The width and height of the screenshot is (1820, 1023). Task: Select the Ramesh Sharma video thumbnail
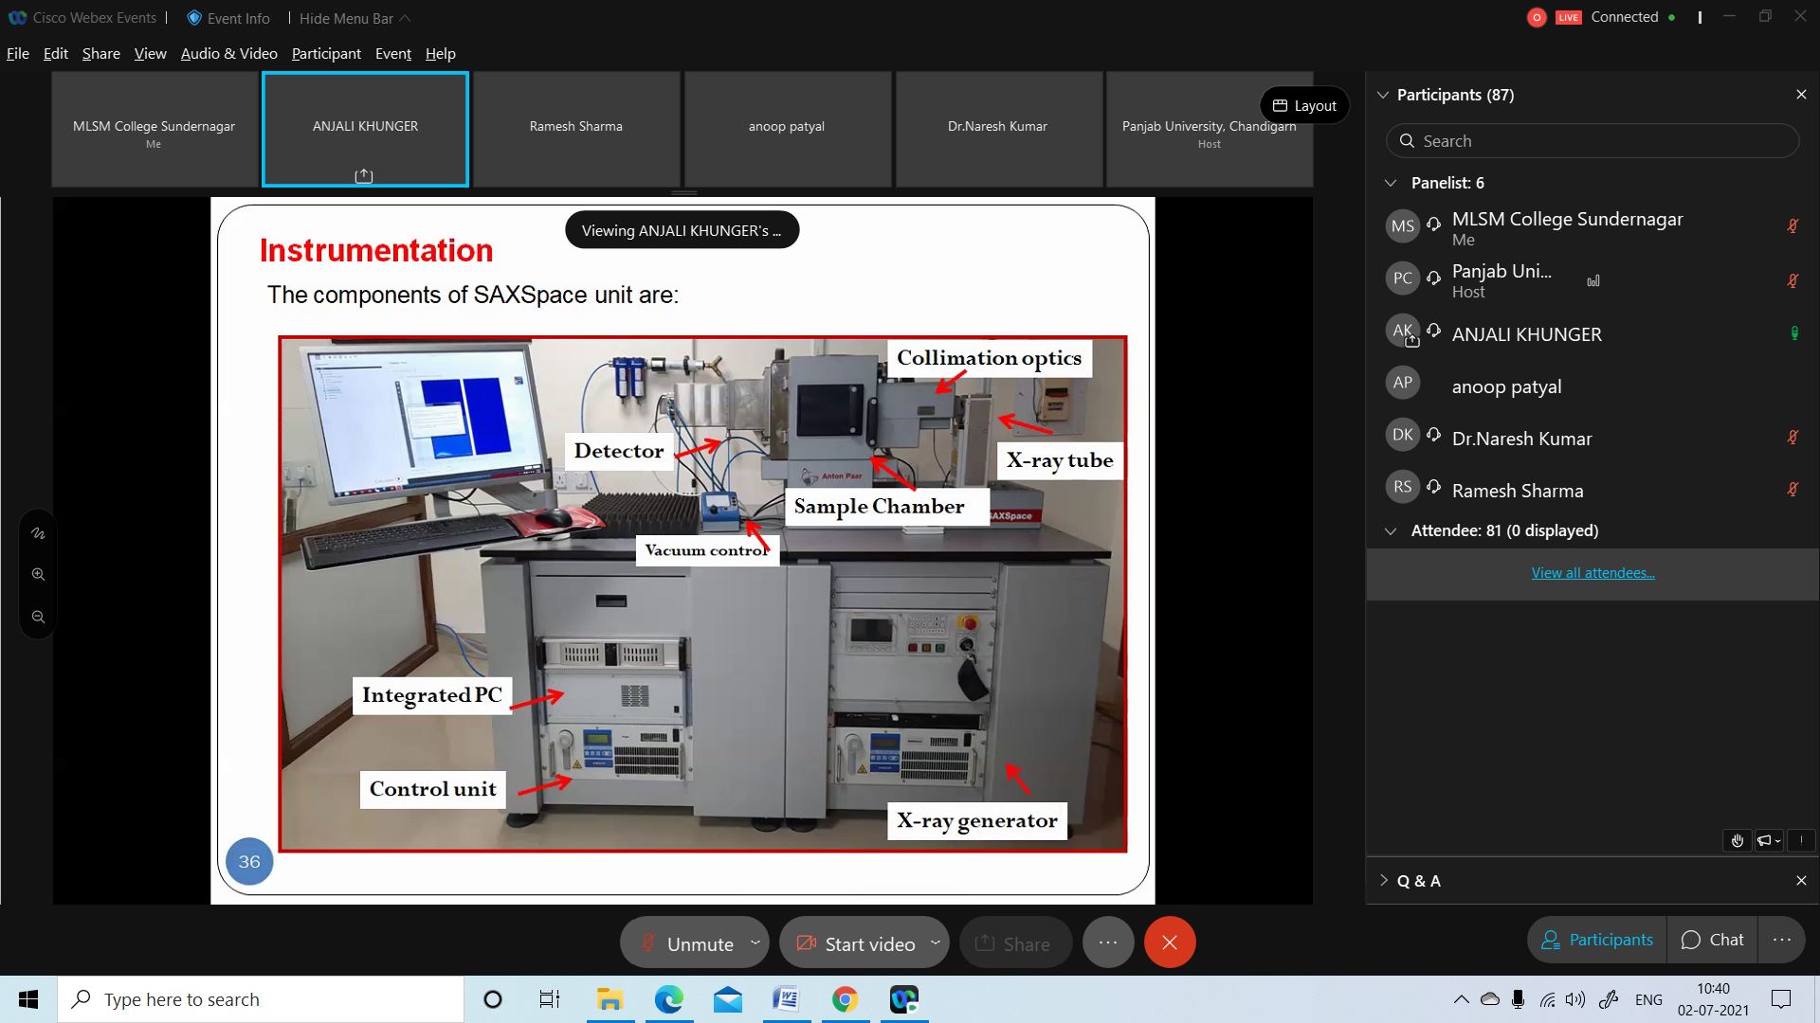576,129
